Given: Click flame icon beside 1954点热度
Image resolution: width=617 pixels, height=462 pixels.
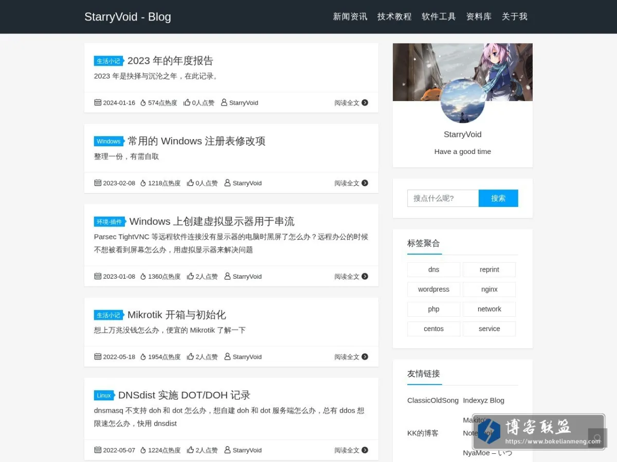Looking at the screenshot, I should (143, 357).
